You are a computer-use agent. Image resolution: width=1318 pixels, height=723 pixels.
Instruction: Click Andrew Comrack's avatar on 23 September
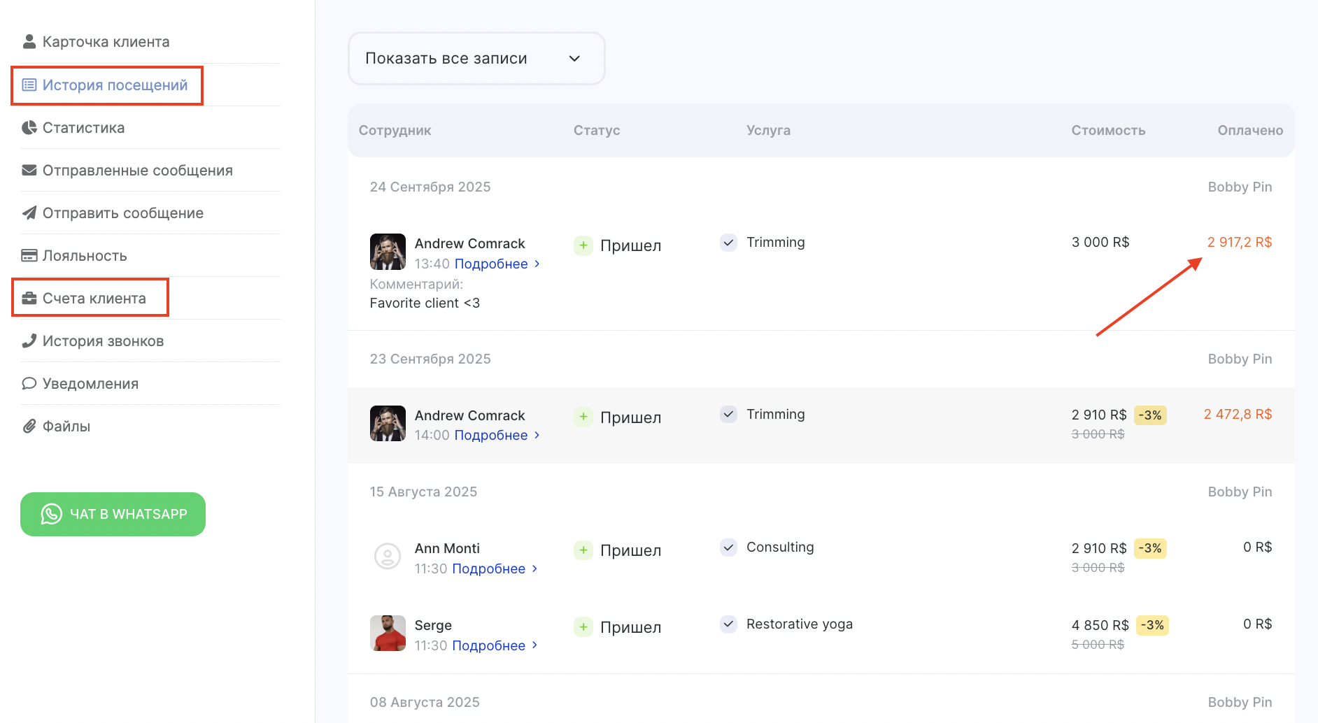[388, 424]
